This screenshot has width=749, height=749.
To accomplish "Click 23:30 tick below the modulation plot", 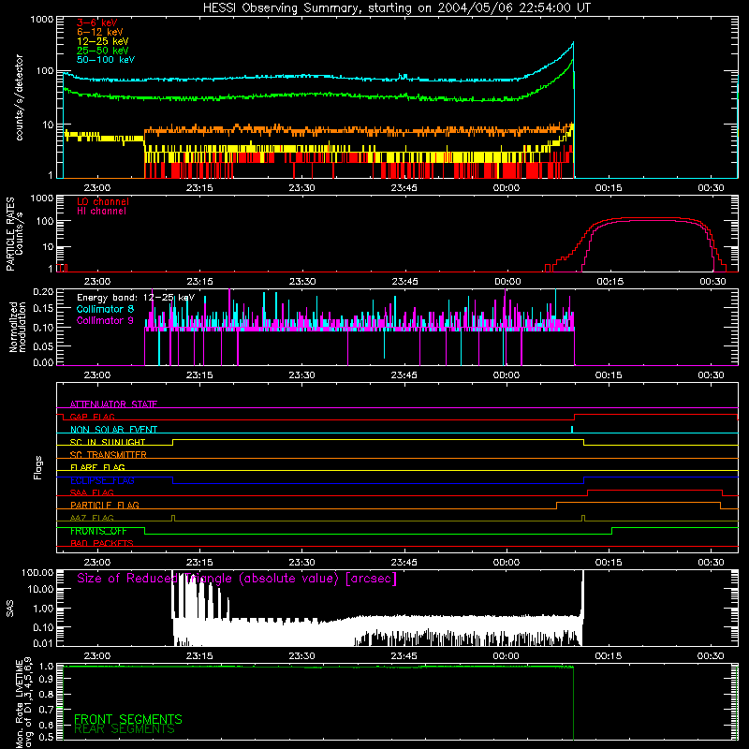I will click(301, 375).
